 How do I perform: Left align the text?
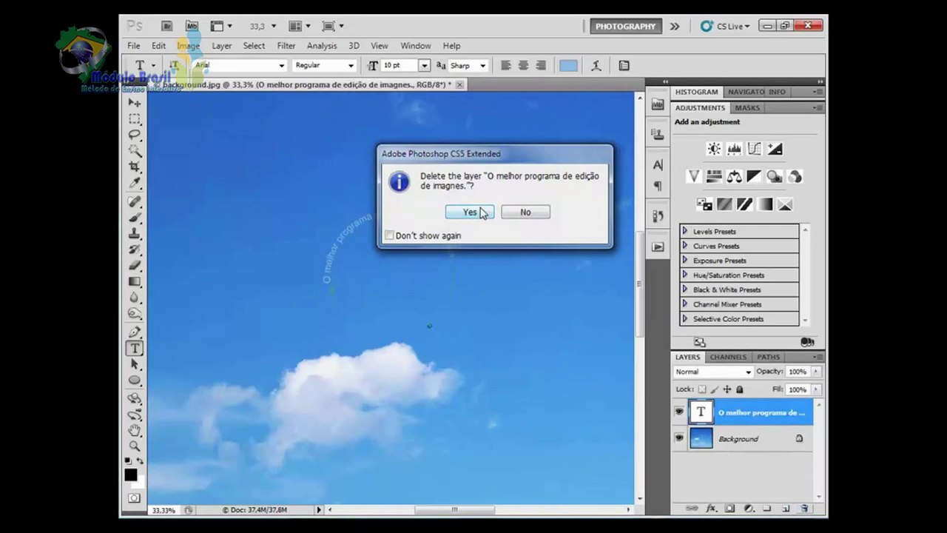coord(506,65)
